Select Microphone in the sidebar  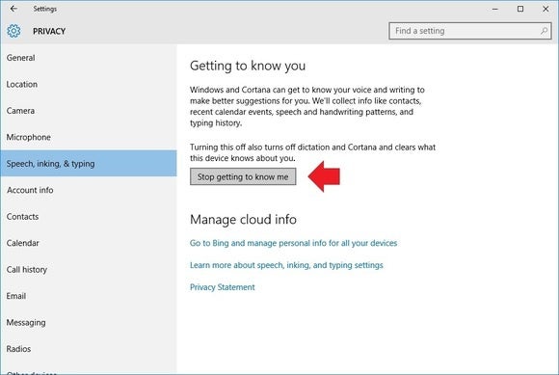coord(89,137)
